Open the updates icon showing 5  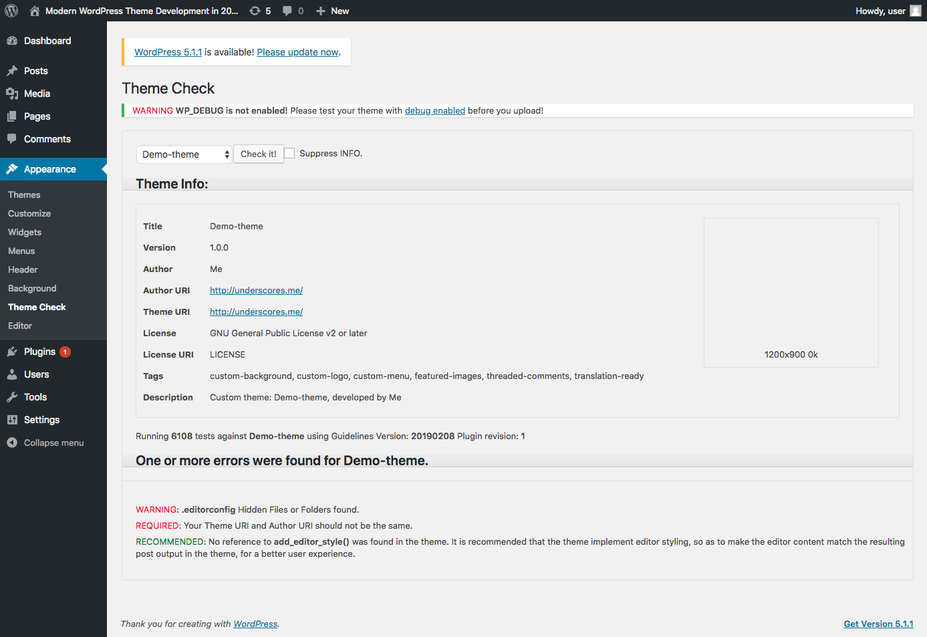pyautogui.click(x=255, y=11)
